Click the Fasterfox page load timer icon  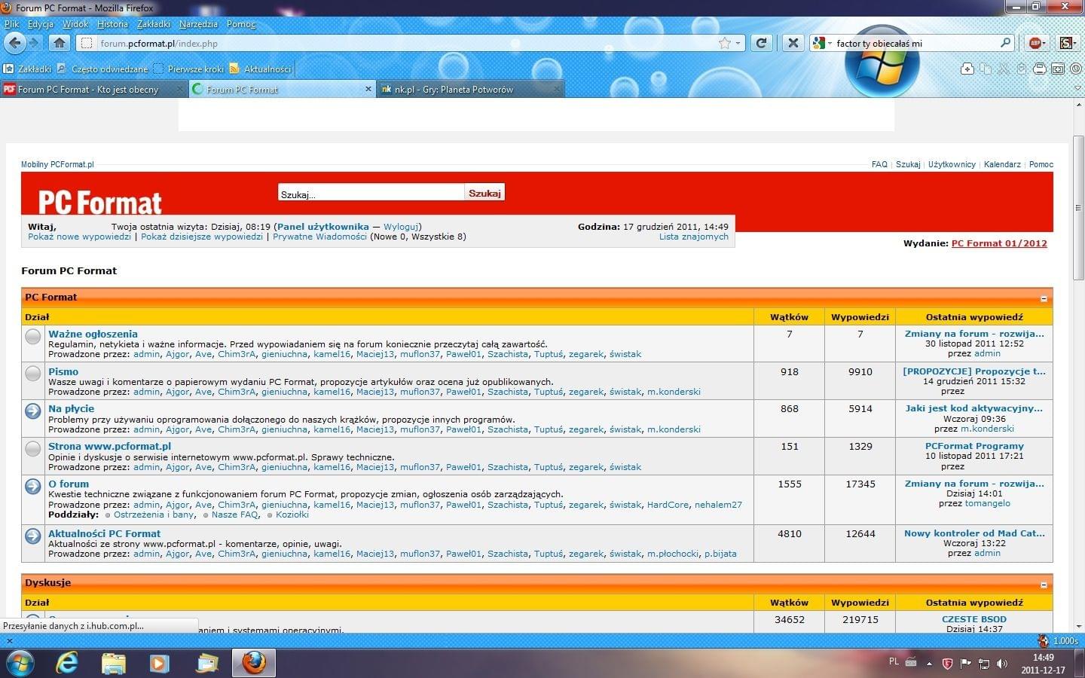pyautogui.click(x=1044, y=641)
